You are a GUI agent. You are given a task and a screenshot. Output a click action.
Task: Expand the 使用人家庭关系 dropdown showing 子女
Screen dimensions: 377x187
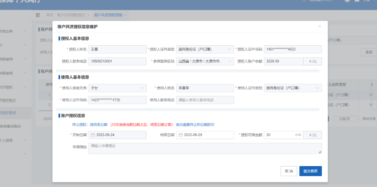[117, 88]
